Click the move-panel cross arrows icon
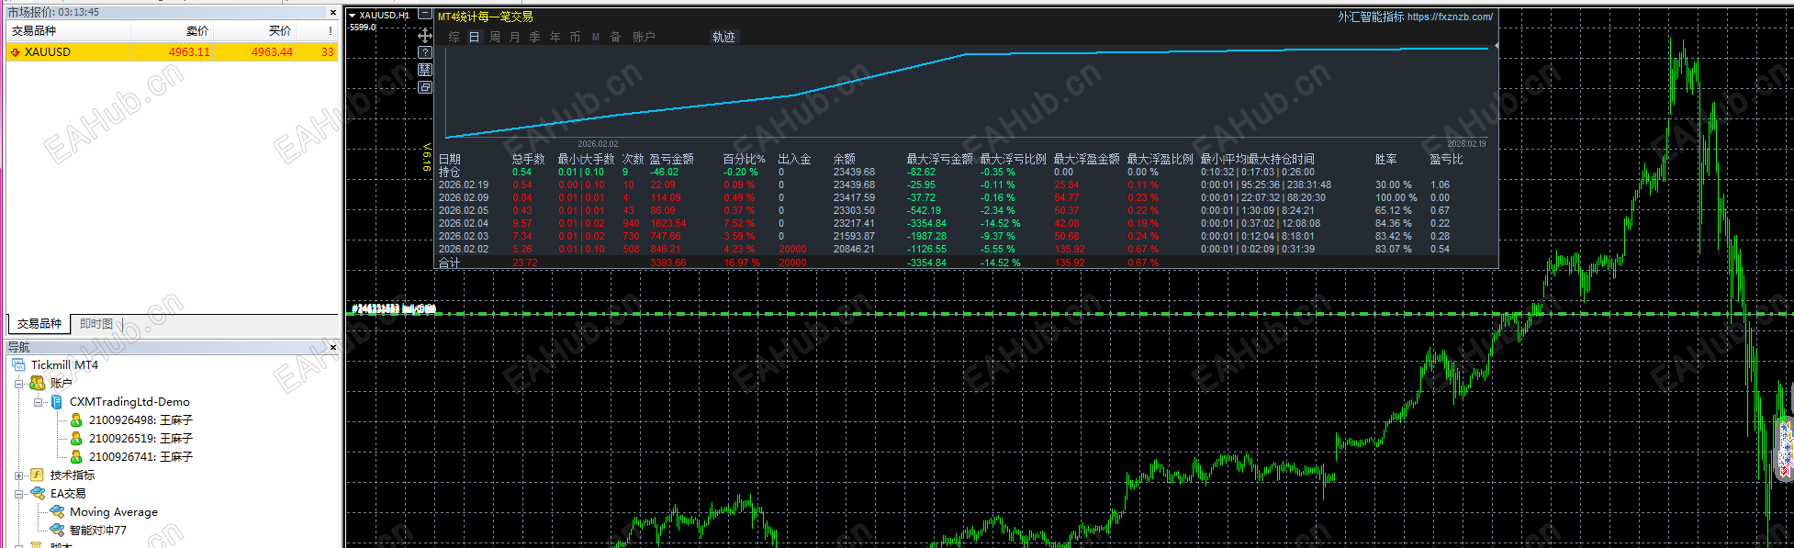This screenshot has width=1794, height=548. (425, 35)
